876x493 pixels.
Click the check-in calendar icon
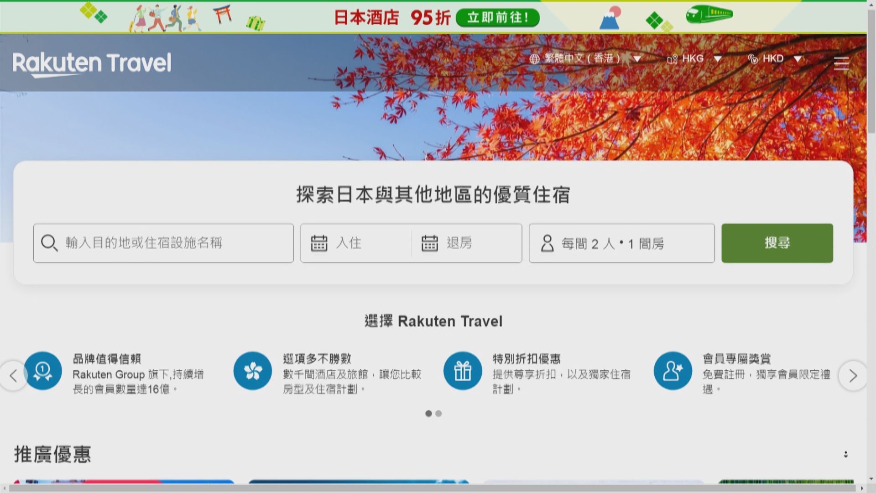319,243
